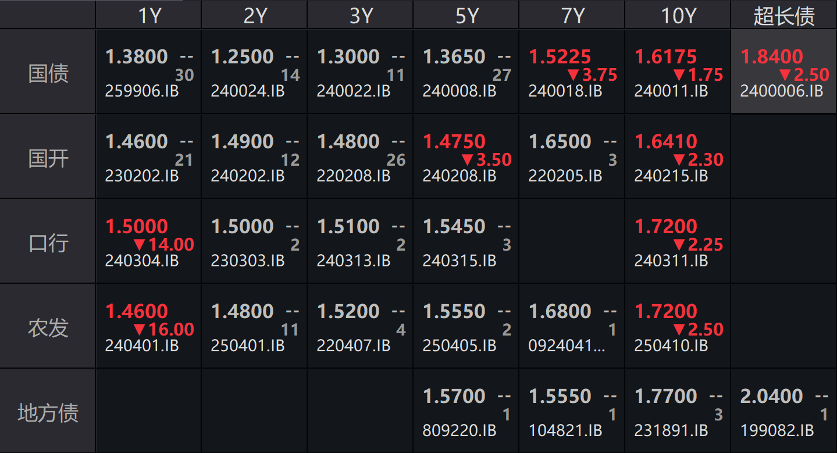The width and height of the screenshot is (837, 453).
Task: Select the 240208.IB bond code
Action: pyautogui.click(x=460, y=176)
